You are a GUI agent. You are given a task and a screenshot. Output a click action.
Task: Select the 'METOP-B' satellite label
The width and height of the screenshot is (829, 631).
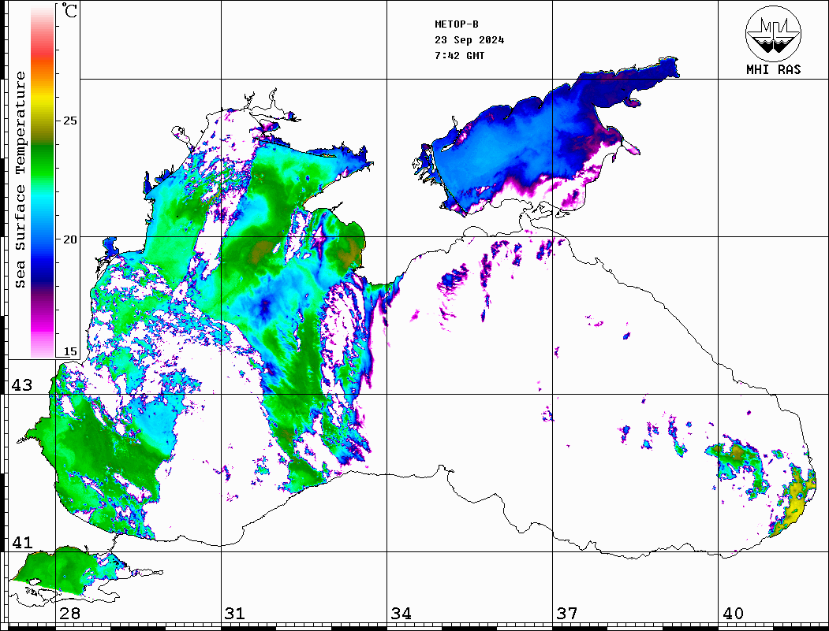tap(457, 24)
